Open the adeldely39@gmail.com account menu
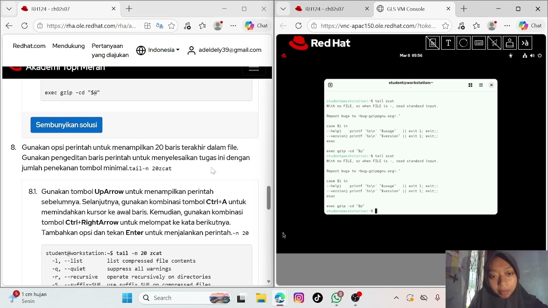 (224, 50)
